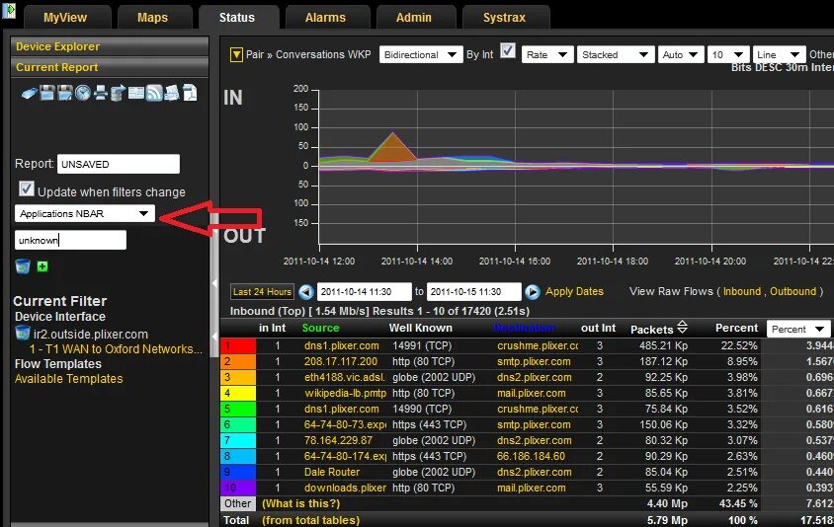Image resolution: width=834 pixels, height=527 pixels.
Task: Click the filter text field containing unknown
Action: [70, 240]
